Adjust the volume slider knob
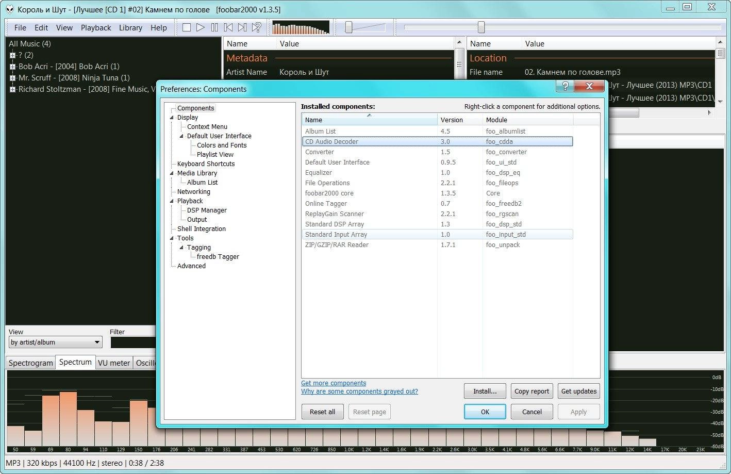731x474 pixels. tap(348, 27)
